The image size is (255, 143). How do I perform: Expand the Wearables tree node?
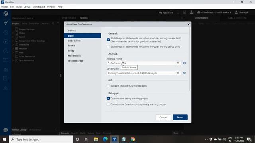13,44
